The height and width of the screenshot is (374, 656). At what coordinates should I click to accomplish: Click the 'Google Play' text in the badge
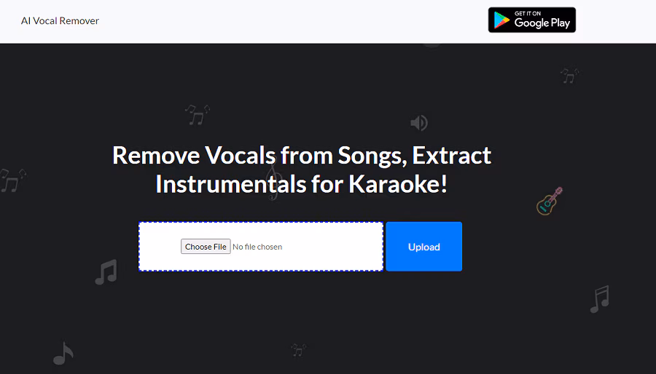click(542, 23)
